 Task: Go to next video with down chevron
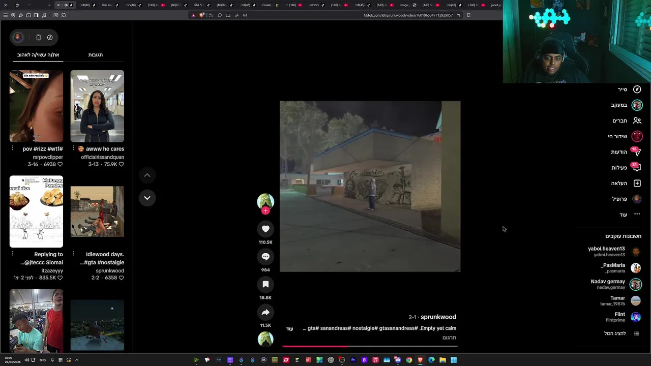pyautogui.click(x=147, y=198)
